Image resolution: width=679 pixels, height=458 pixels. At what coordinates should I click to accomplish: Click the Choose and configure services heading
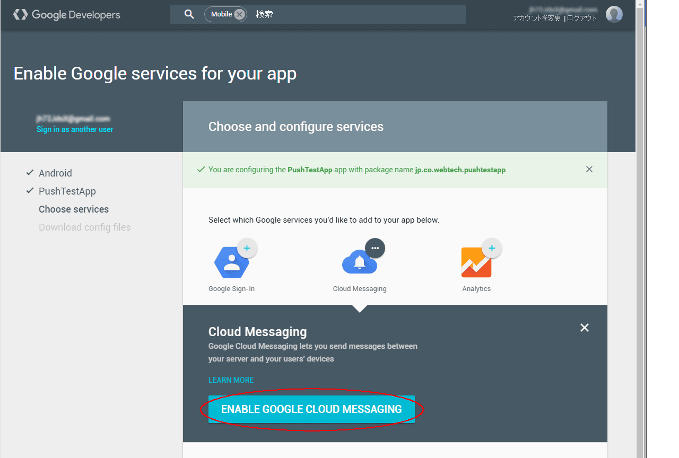coord(296,127)
